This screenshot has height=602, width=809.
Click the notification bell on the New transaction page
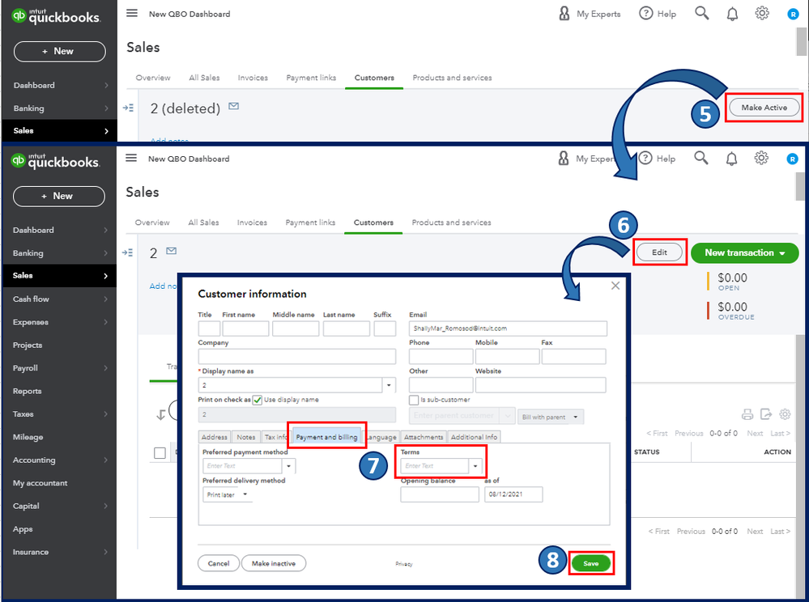tap(731, 159)
